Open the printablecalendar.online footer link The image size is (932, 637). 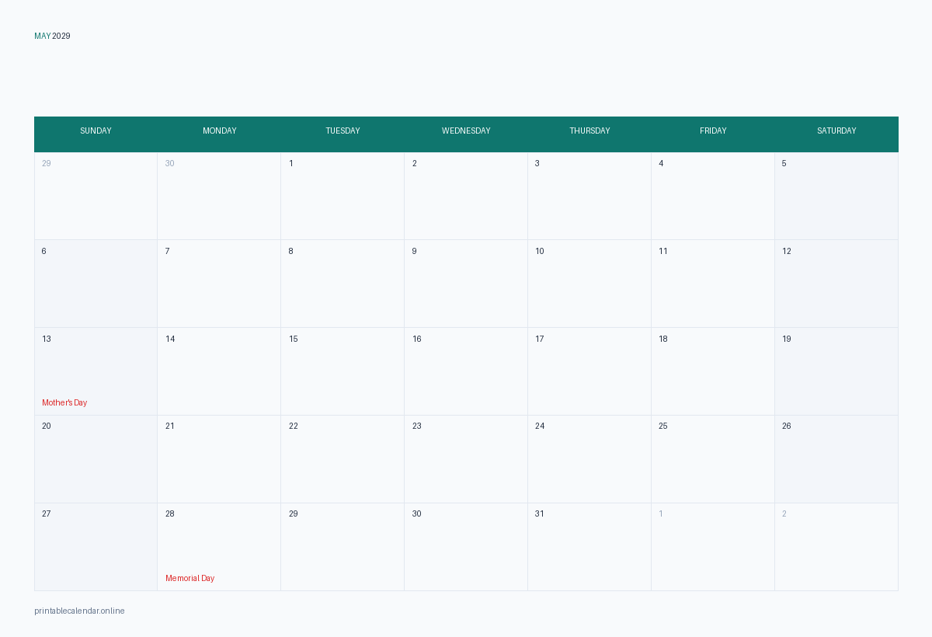click(79, 611)
